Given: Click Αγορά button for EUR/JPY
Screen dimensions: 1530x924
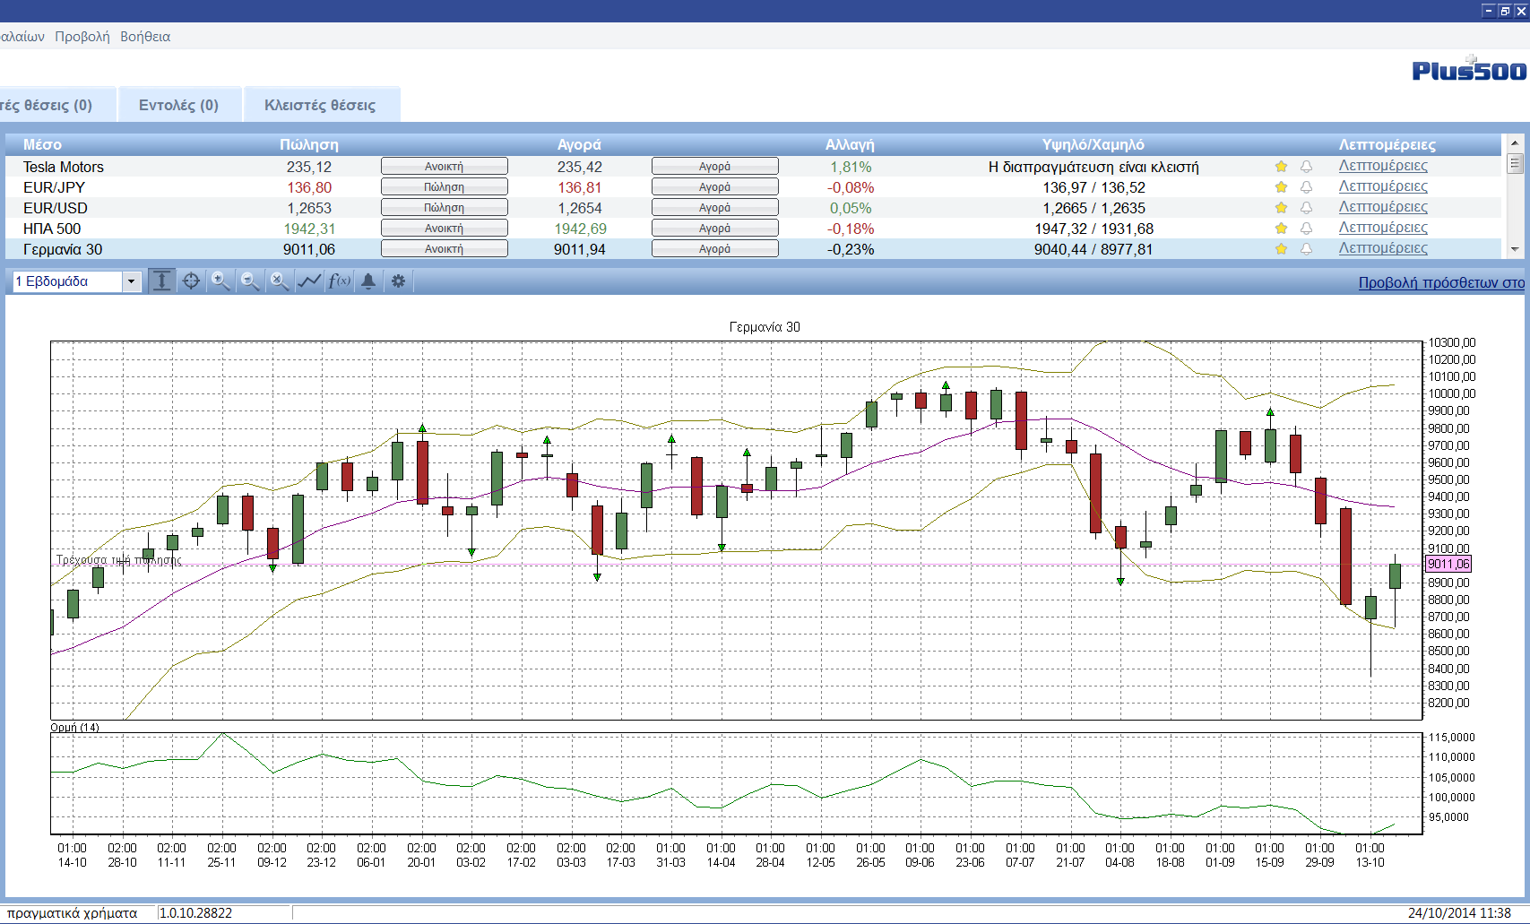Looking at the screenshot, I should (715, 187).
